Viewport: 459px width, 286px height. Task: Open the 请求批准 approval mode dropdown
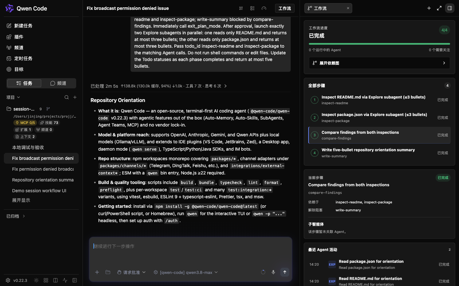click(131, 272)
